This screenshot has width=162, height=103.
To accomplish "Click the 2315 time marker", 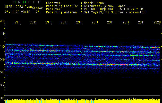I will click(79, 22).
